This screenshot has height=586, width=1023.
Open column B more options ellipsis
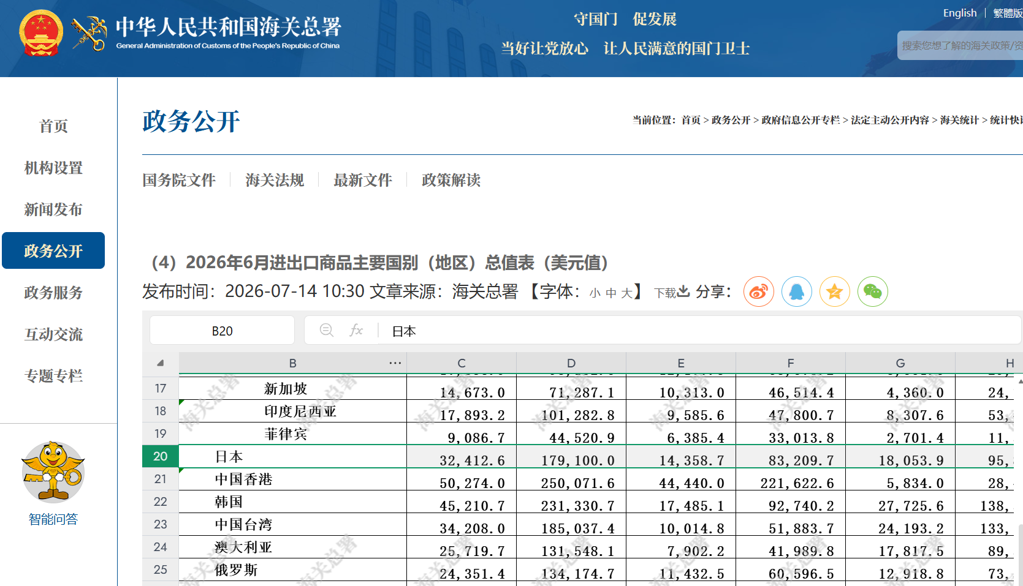pyautogui.click(x=395, y=363)
